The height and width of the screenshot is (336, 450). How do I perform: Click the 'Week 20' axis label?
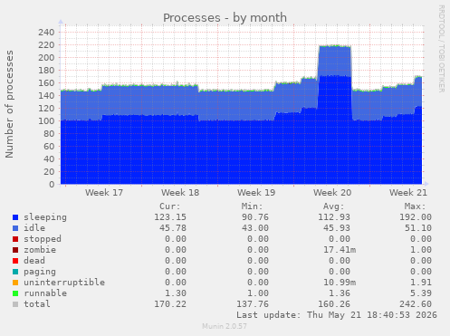(332, 193)
